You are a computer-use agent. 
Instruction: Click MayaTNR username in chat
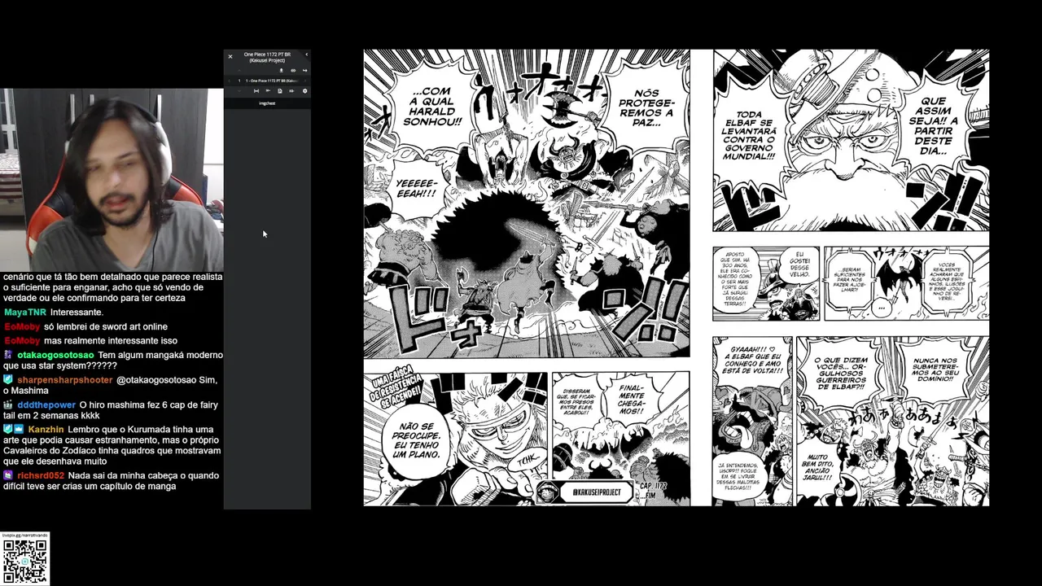click(x=25, y=313)
